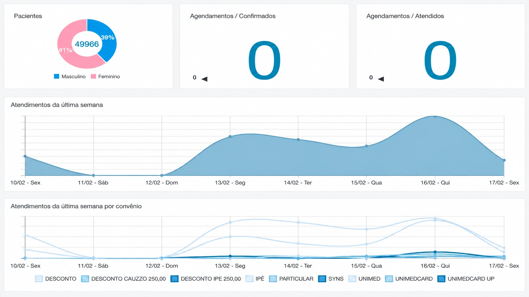This screenshot has width=529, height=297.
Task: Hide the UNIMEDCARD UP series
Action: click(x=466, y=279)
